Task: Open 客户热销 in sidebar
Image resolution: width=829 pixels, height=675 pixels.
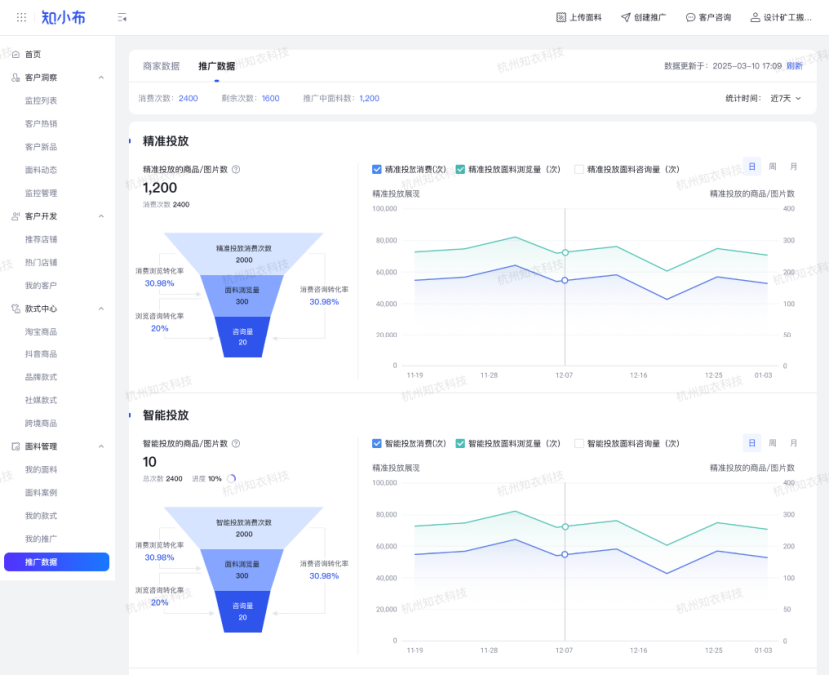Action: tap(41, 124)
